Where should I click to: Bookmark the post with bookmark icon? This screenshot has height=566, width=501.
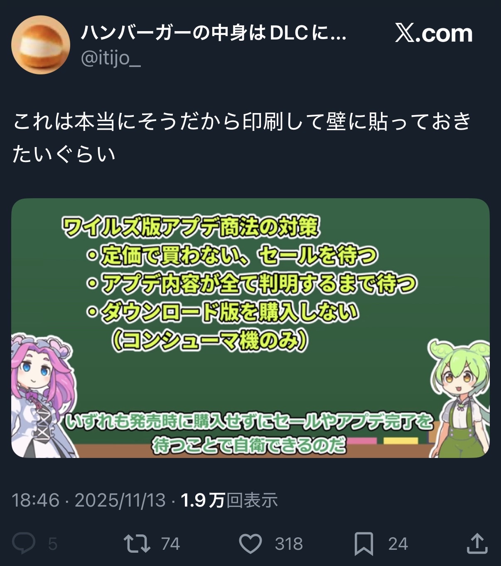coord(363,544)
